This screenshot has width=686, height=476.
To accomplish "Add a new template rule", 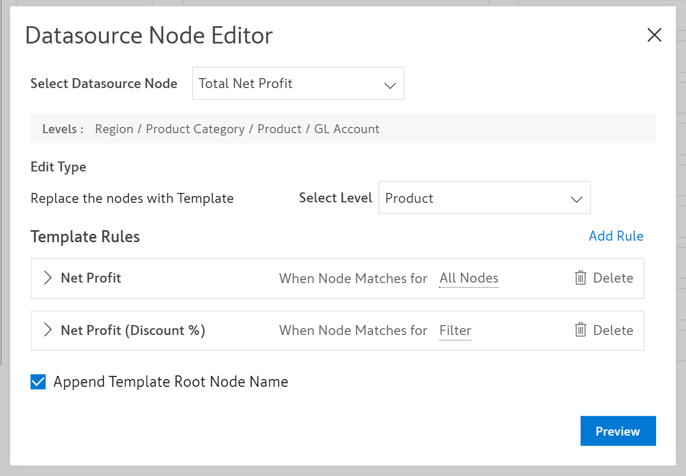I will (616, 236).
